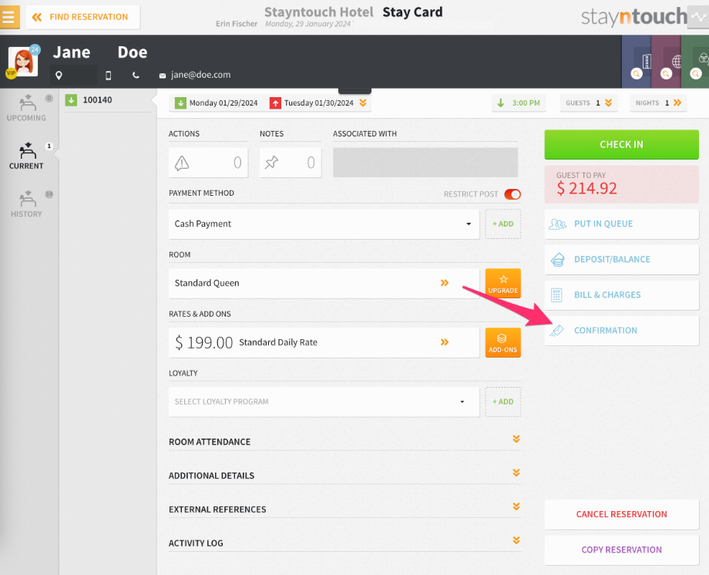Click the jane@doe.com email address
Image resolution: width=709 pixels, height=575 pixels.
(x=201, y=75)
